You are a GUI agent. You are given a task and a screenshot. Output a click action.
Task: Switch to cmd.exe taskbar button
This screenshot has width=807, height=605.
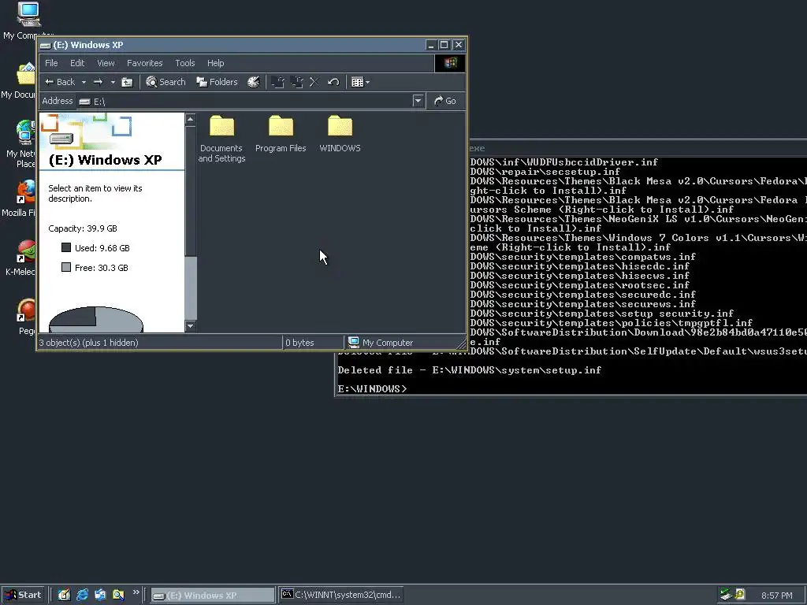point(340,596)
